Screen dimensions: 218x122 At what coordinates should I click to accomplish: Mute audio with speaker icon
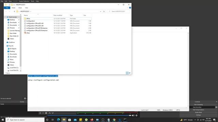133,115
